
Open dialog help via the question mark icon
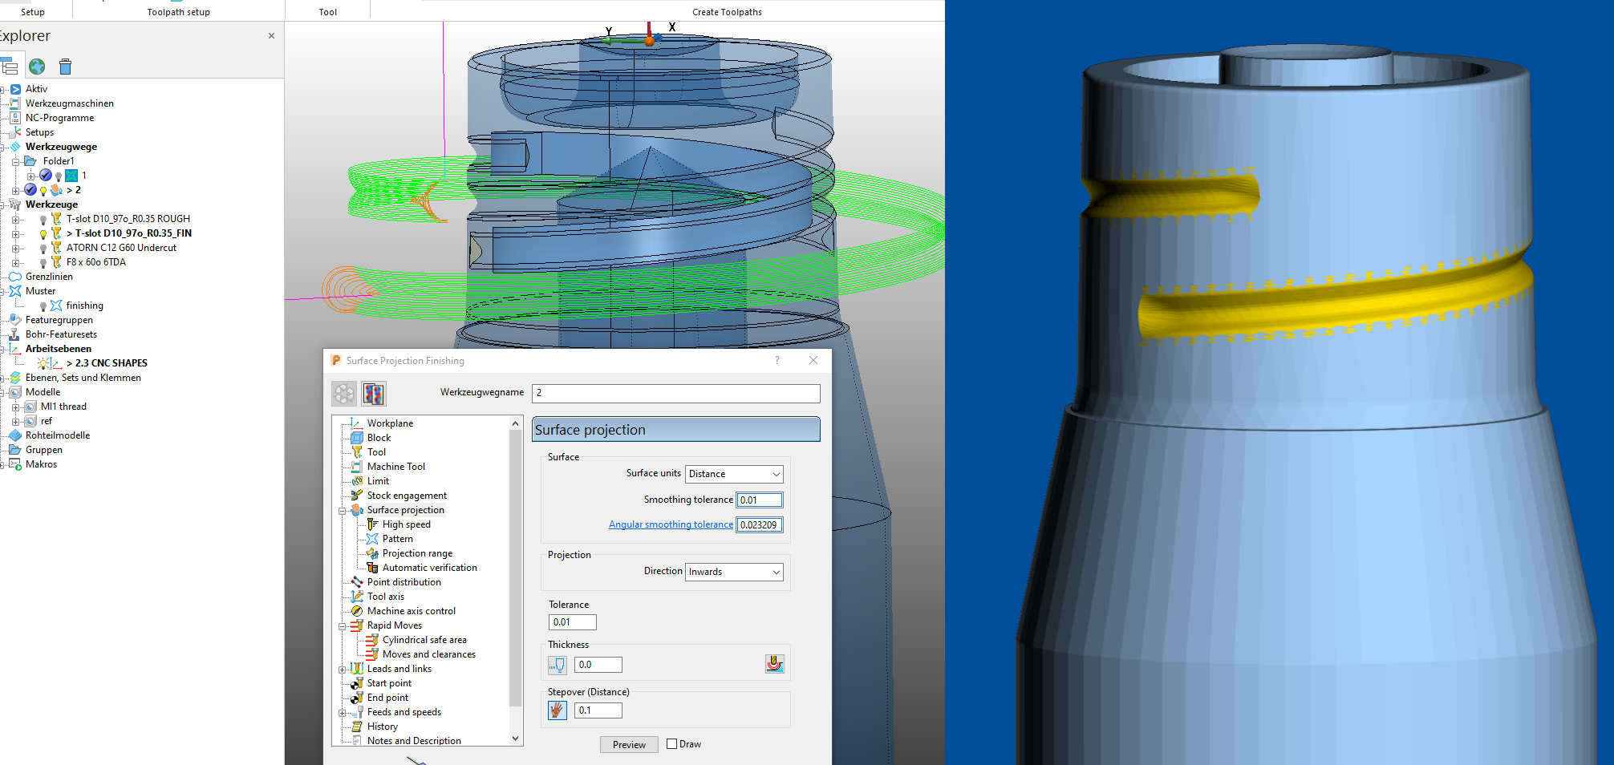point(776,361)
